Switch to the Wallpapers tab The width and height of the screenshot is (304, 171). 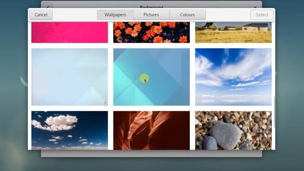pos(115,15)
